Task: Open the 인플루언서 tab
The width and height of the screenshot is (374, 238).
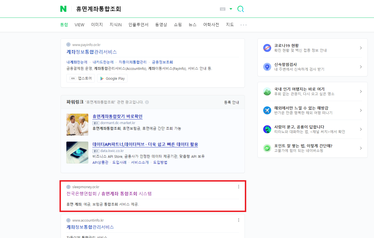Action: pos(138,25)
